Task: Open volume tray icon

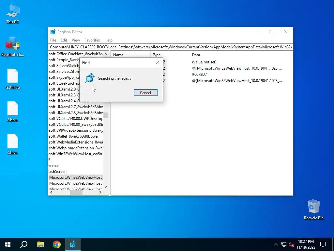Action: click(x=291, y=244)
